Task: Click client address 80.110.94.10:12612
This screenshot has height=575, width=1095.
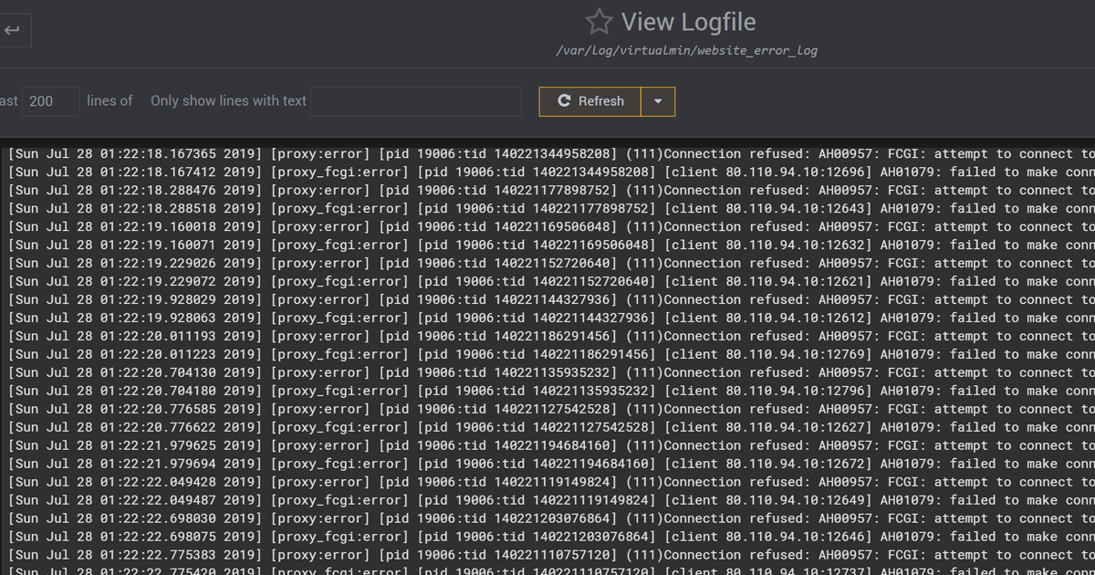Action: click(796, 318)
